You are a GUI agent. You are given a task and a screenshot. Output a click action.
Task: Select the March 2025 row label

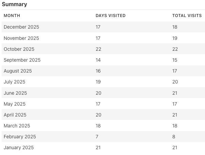(17, 126)
